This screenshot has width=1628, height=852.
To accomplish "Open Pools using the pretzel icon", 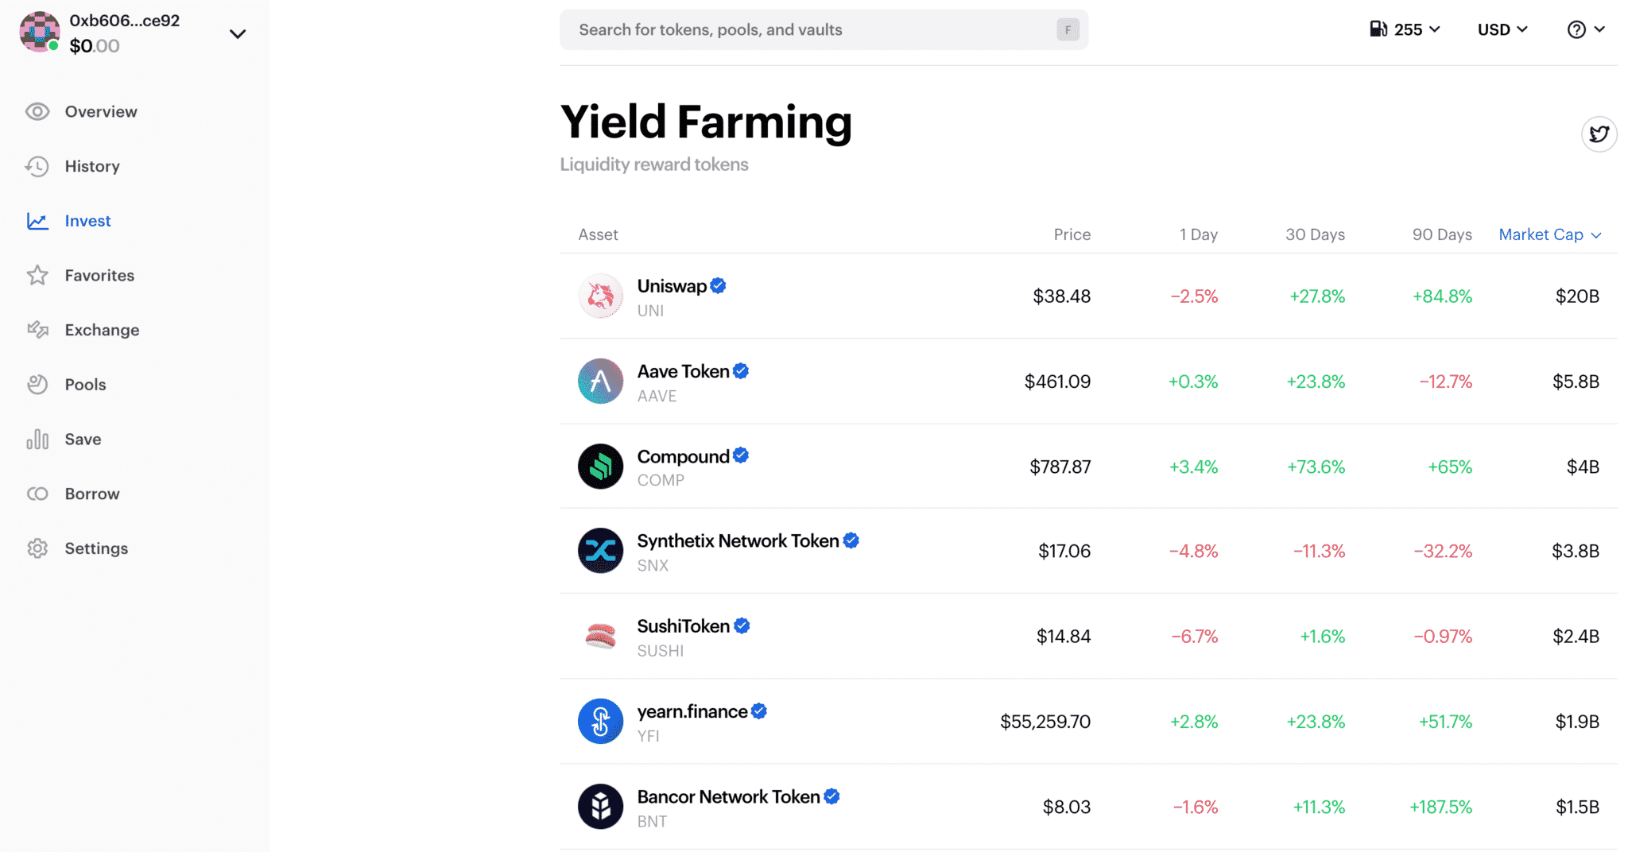I will pos(37,384).
